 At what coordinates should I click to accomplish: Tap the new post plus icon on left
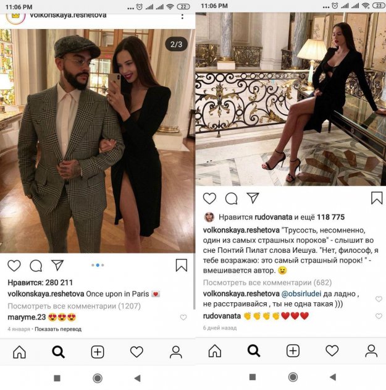[98, 352]
